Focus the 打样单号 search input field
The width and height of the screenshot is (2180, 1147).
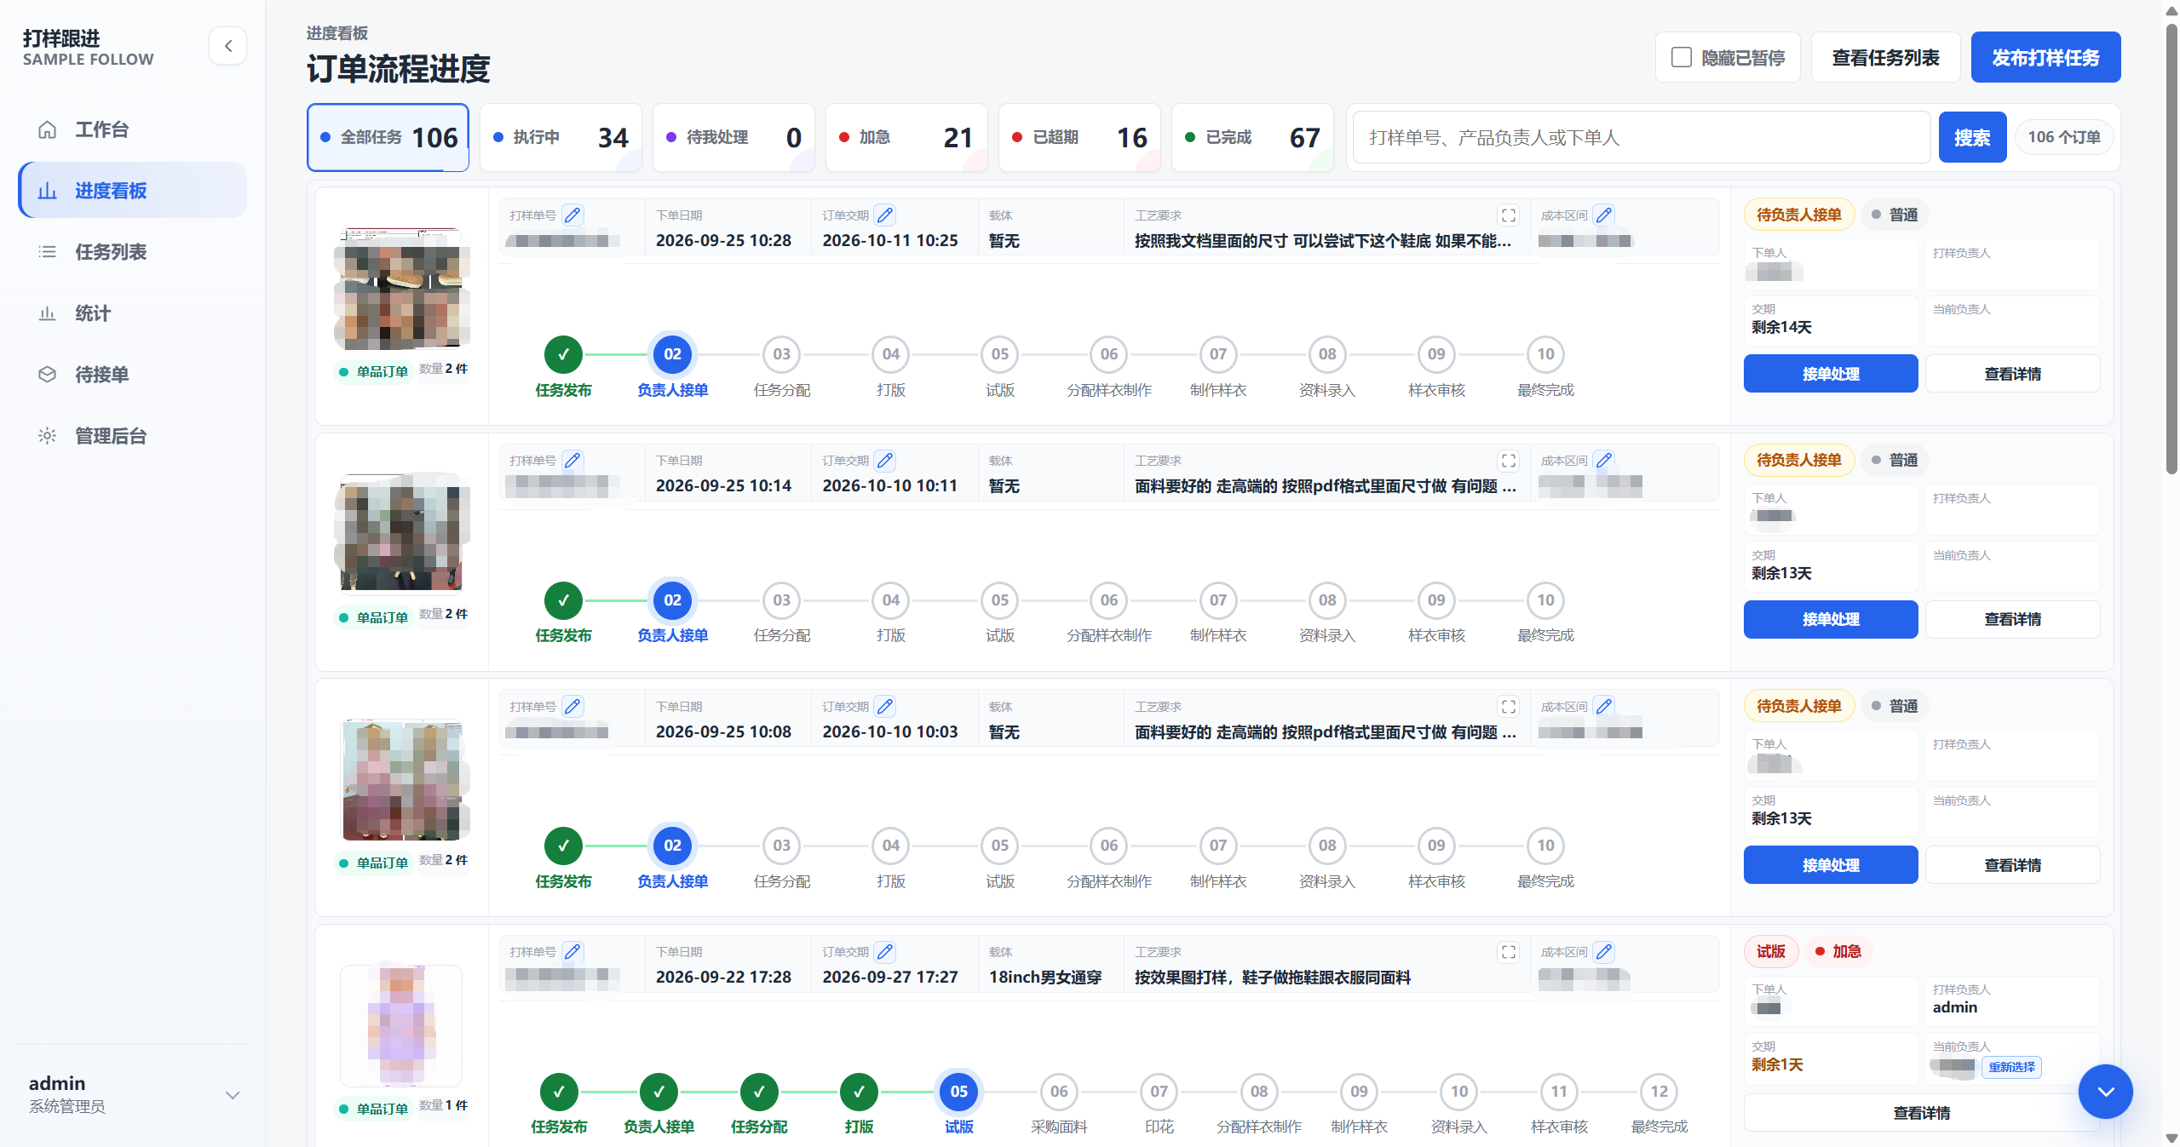coord(1641,137)
